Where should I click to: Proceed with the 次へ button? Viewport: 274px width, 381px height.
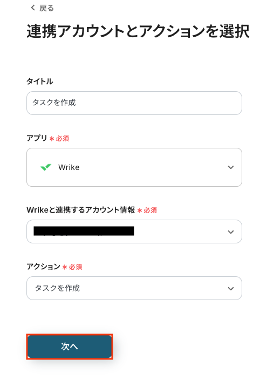[70, 346]
